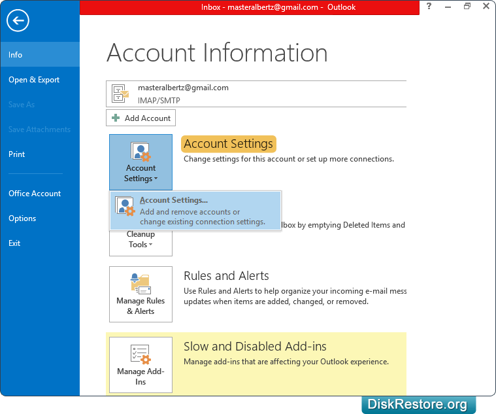Screen dimensions: 496x414
Task: Click the Rules and Alerts heading
Action: pos(226,276)
